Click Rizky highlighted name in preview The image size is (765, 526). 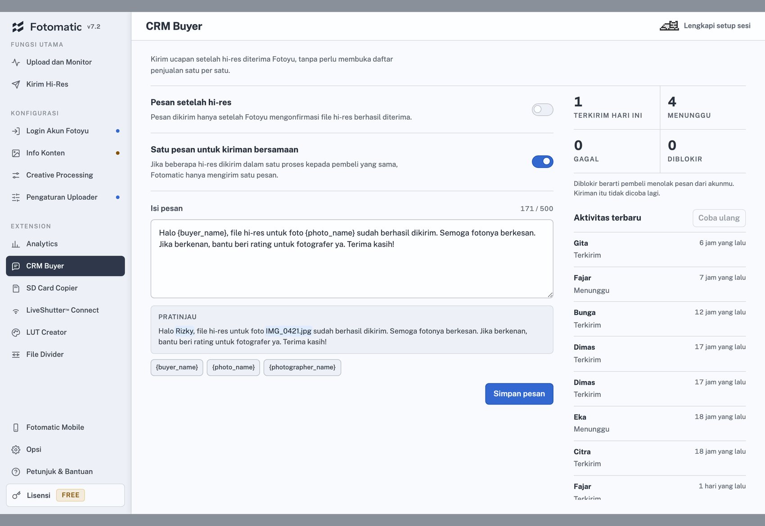tap(184, 331)
